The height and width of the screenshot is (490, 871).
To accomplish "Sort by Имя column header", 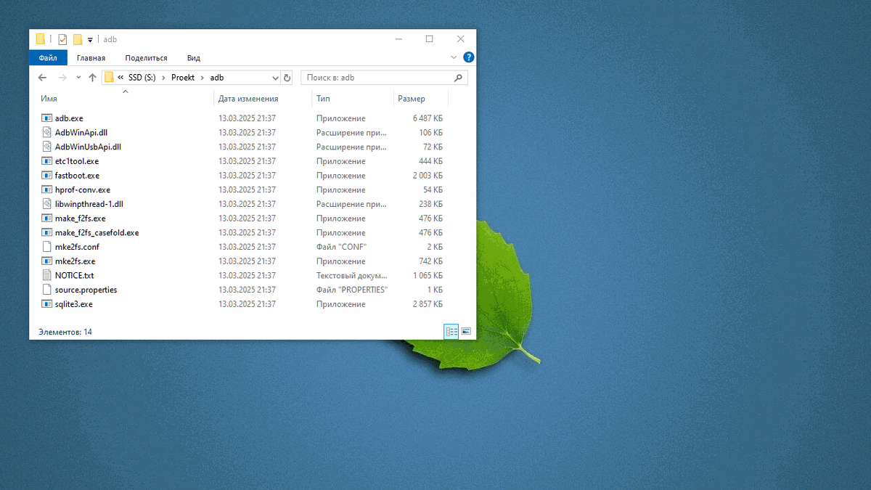I will tap(49, 99).
